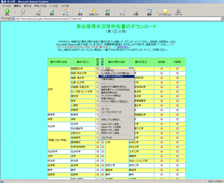
Task: Click the イントラネット zone in status bar
Action: point(216,181)
